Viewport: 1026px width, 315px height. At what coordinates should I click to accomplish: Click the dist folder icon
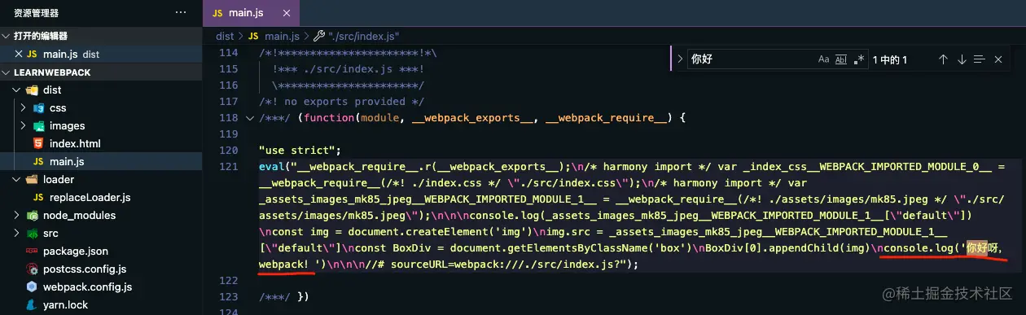click(33, 90)
